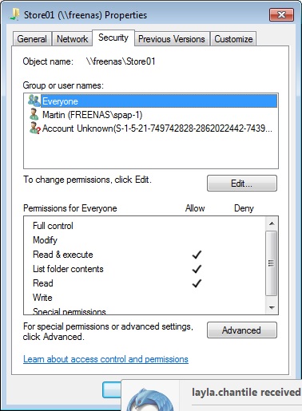Click the Read Allow checkmark
302x411 pixels.
coord(197,283)
